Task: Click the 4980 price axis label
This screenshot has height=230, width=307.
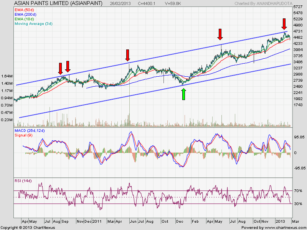Action: point(298,25)
